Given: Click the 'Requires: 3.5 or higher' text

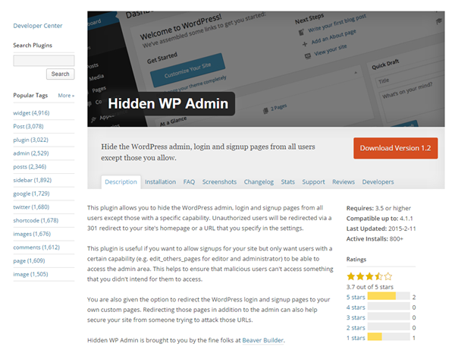Looking at the screenshot, I should tap(378, 208).
